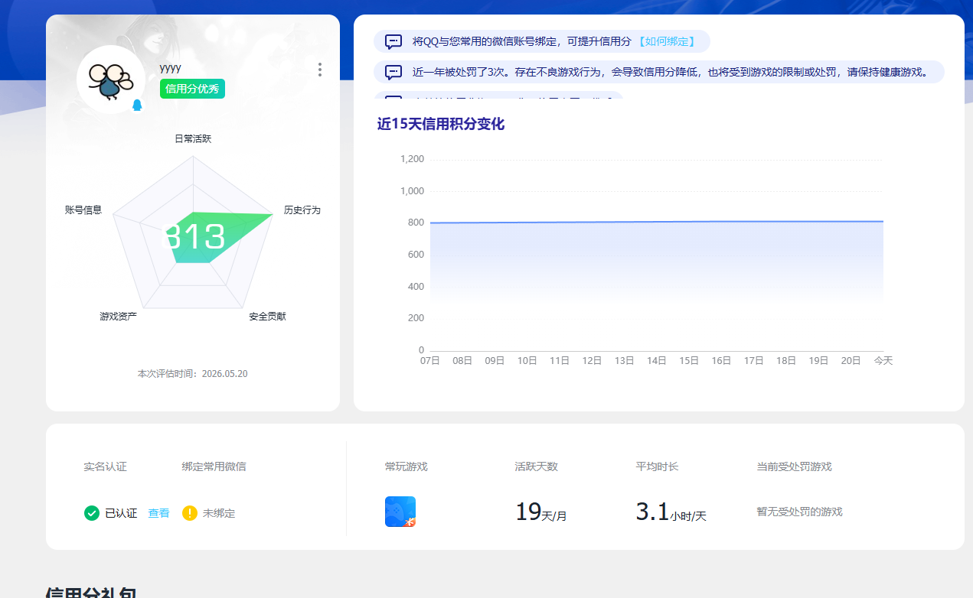Click the 历史行为 radar axis label
This screenshot has height=598, width=973.
(x=302, y=210)
